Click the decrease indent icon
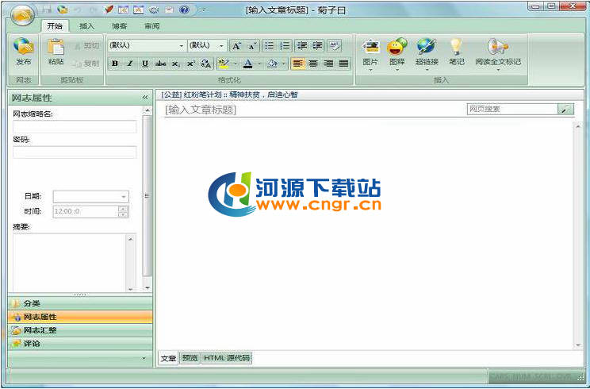 pos(302,46)
